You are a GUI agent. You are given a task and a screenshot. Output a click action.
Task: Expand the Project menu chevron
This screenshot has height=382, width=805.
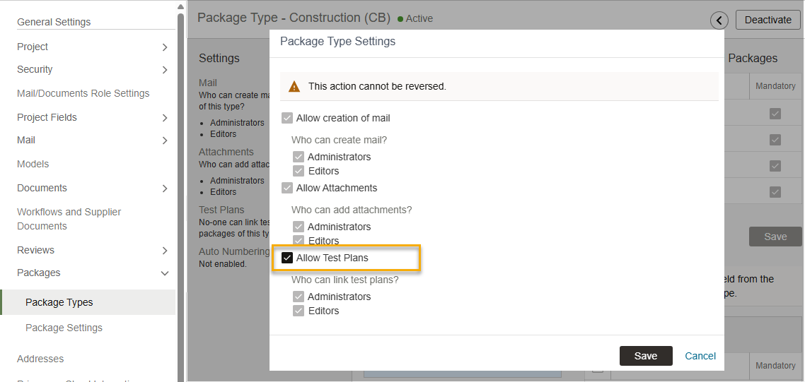tap(165, 47)
